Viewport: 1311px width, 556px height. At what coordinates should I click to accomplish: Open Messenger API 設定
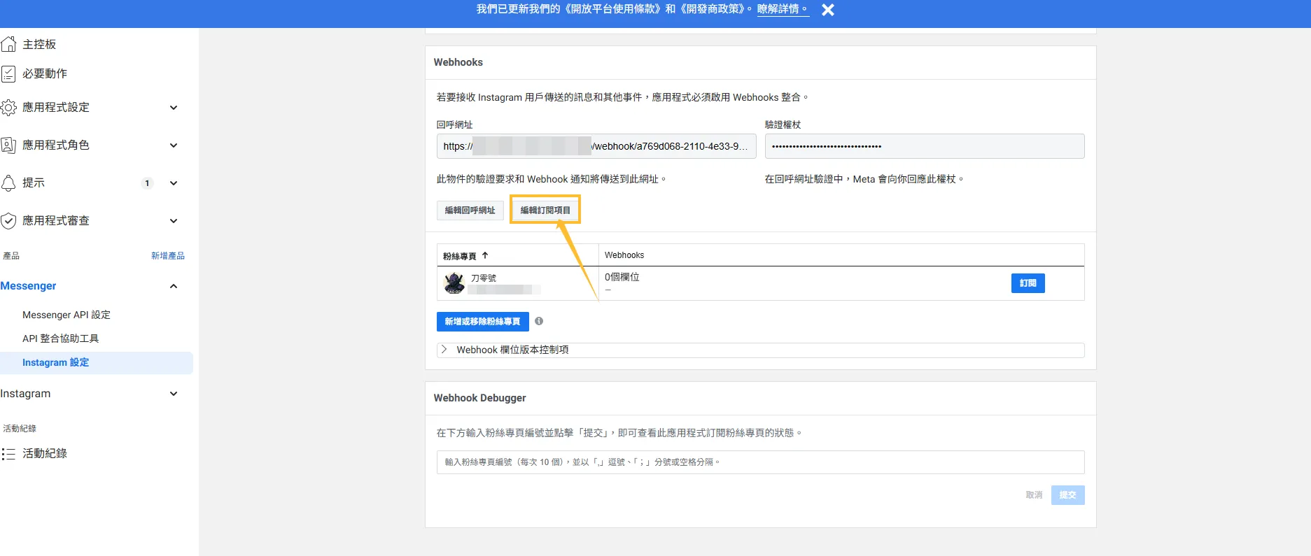(66, 315)
